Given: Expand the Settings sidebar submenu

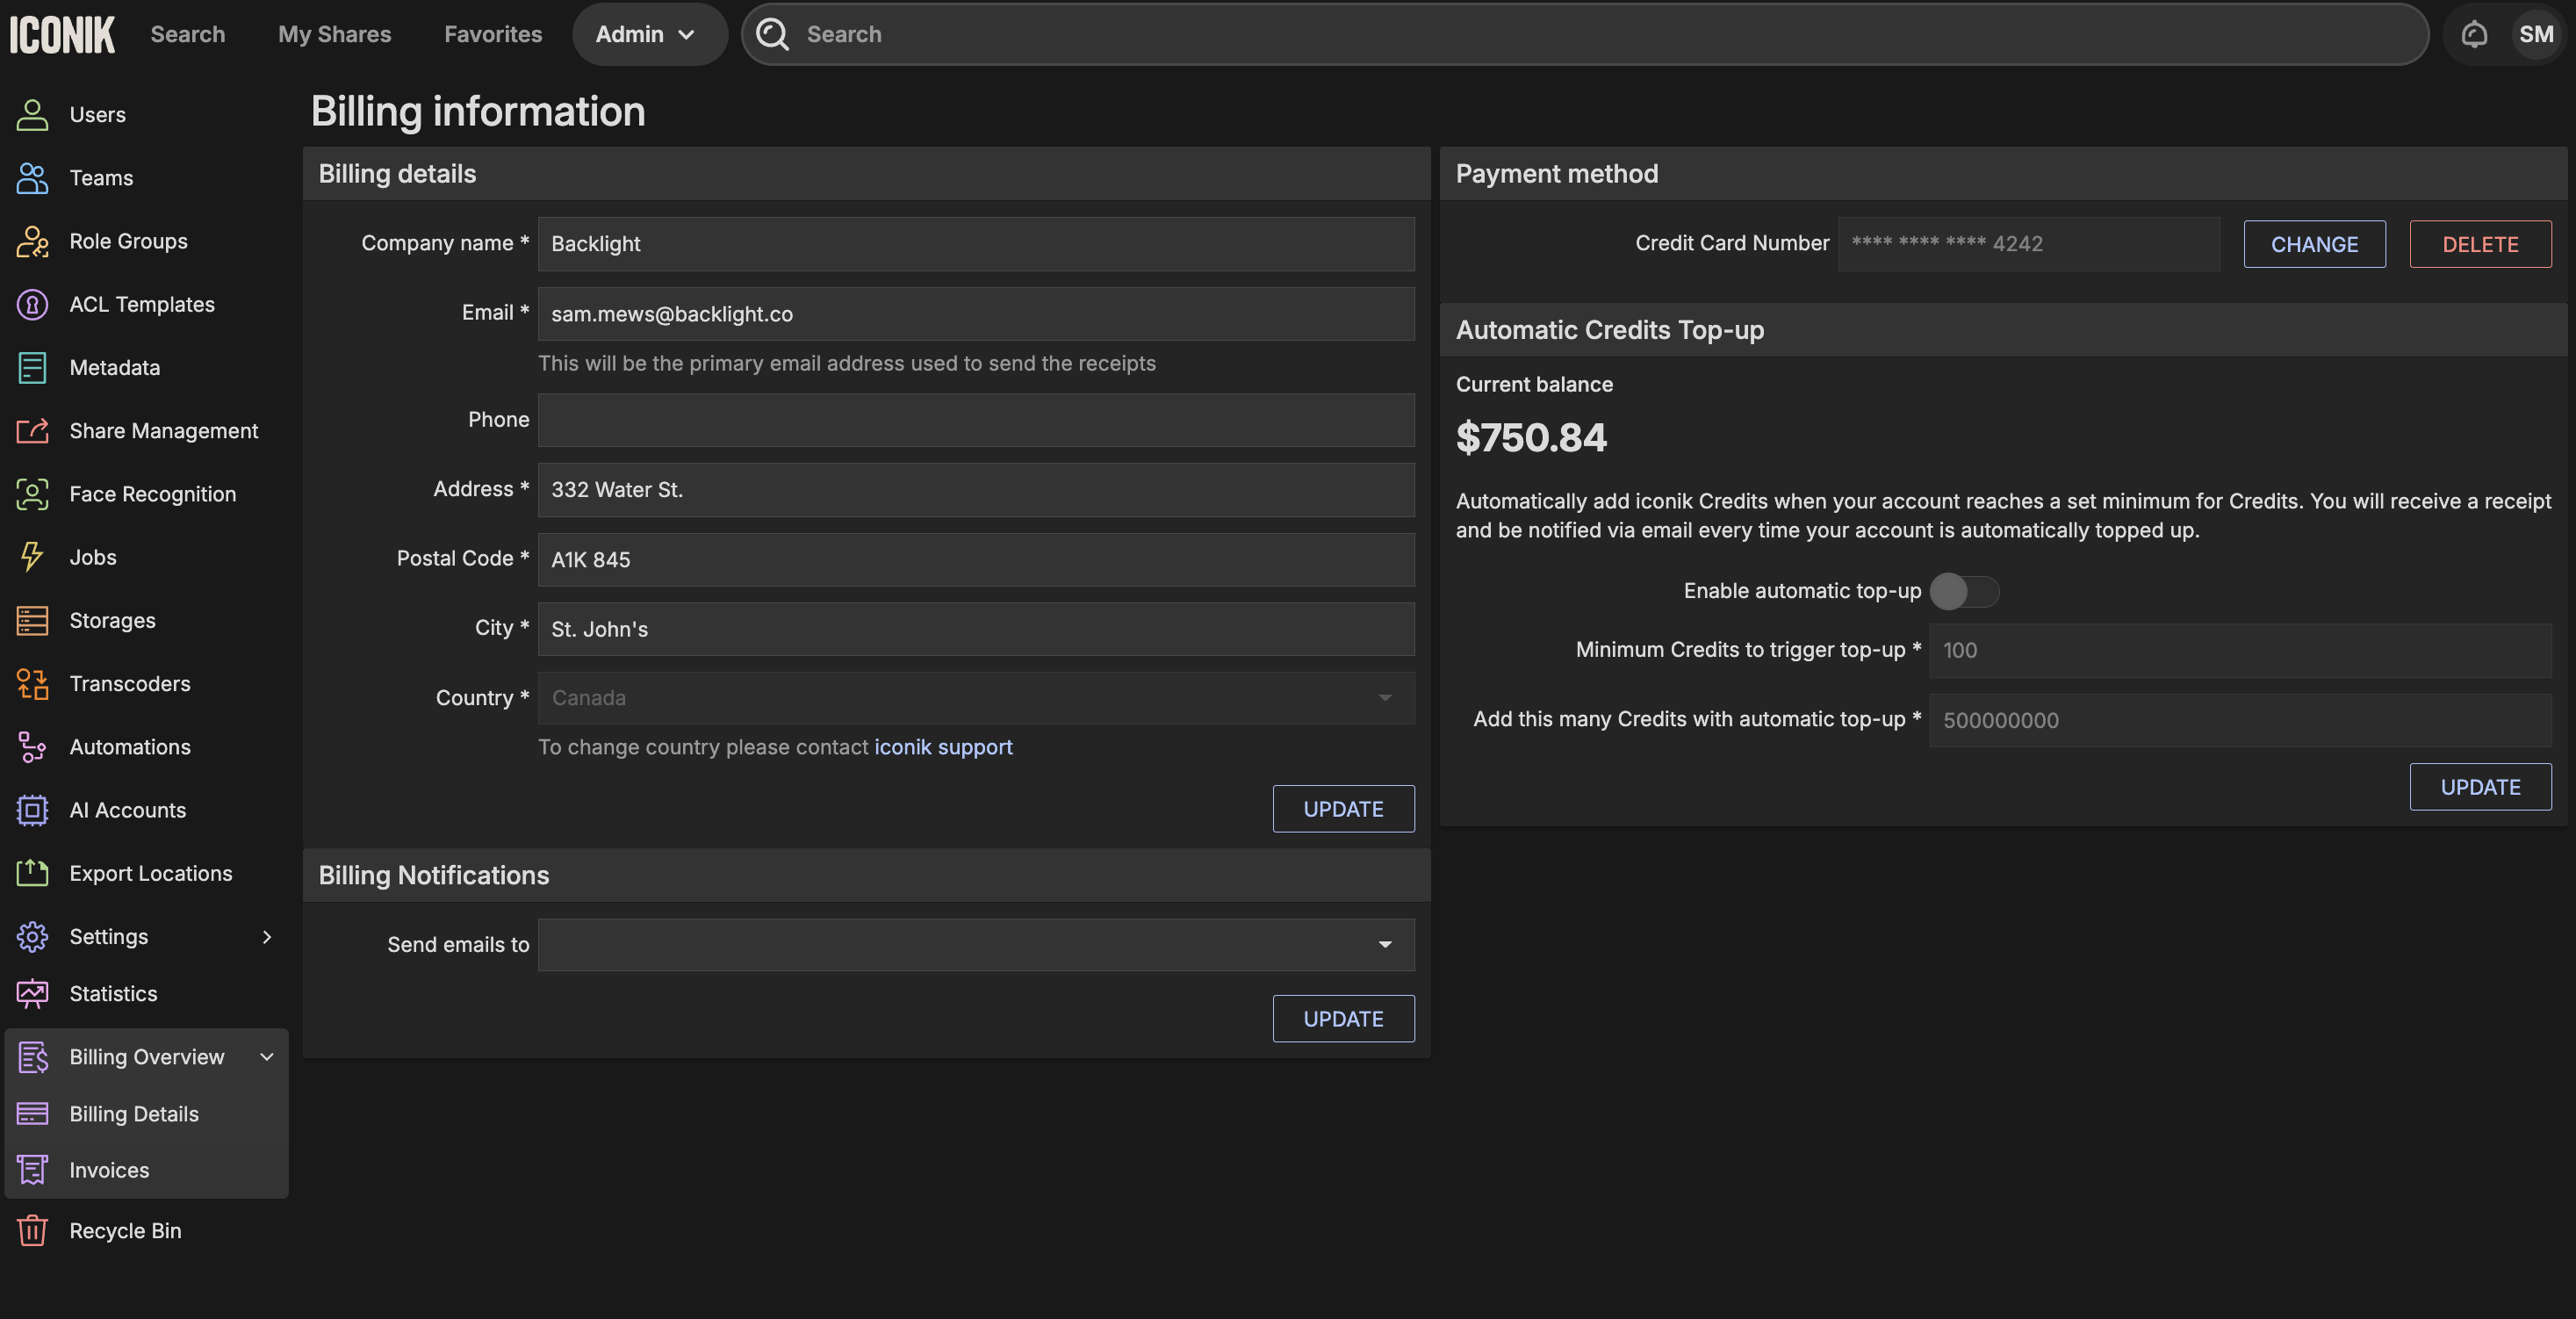Looking at the screenshot, I should coord(266,936).
